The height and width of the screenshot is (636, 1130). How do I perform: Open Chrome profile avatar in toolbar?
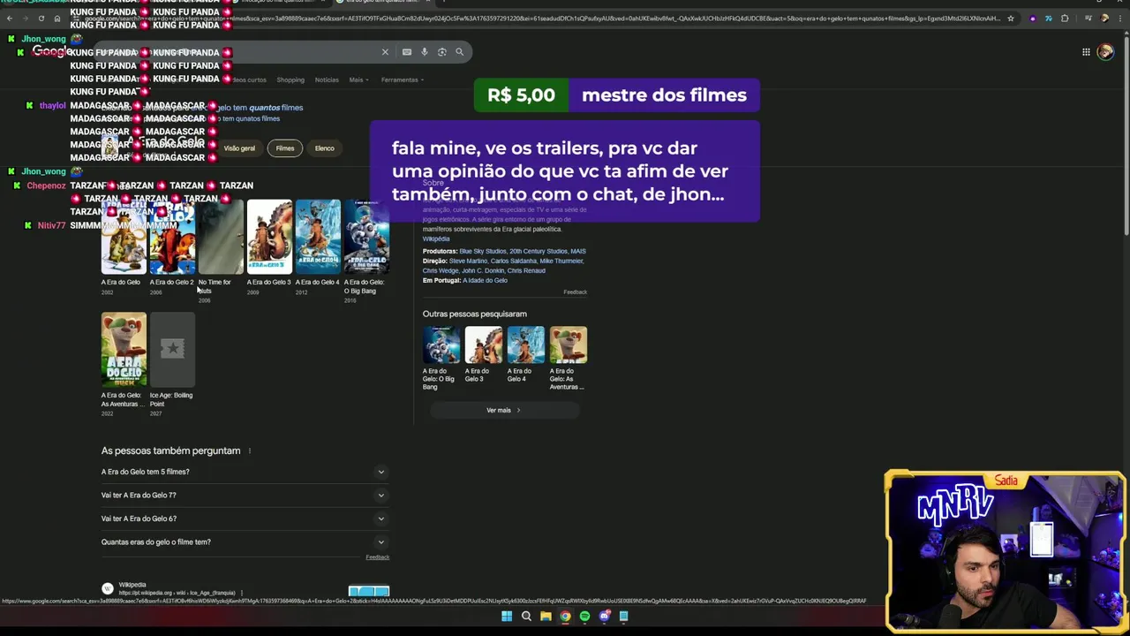(1104, 18)
